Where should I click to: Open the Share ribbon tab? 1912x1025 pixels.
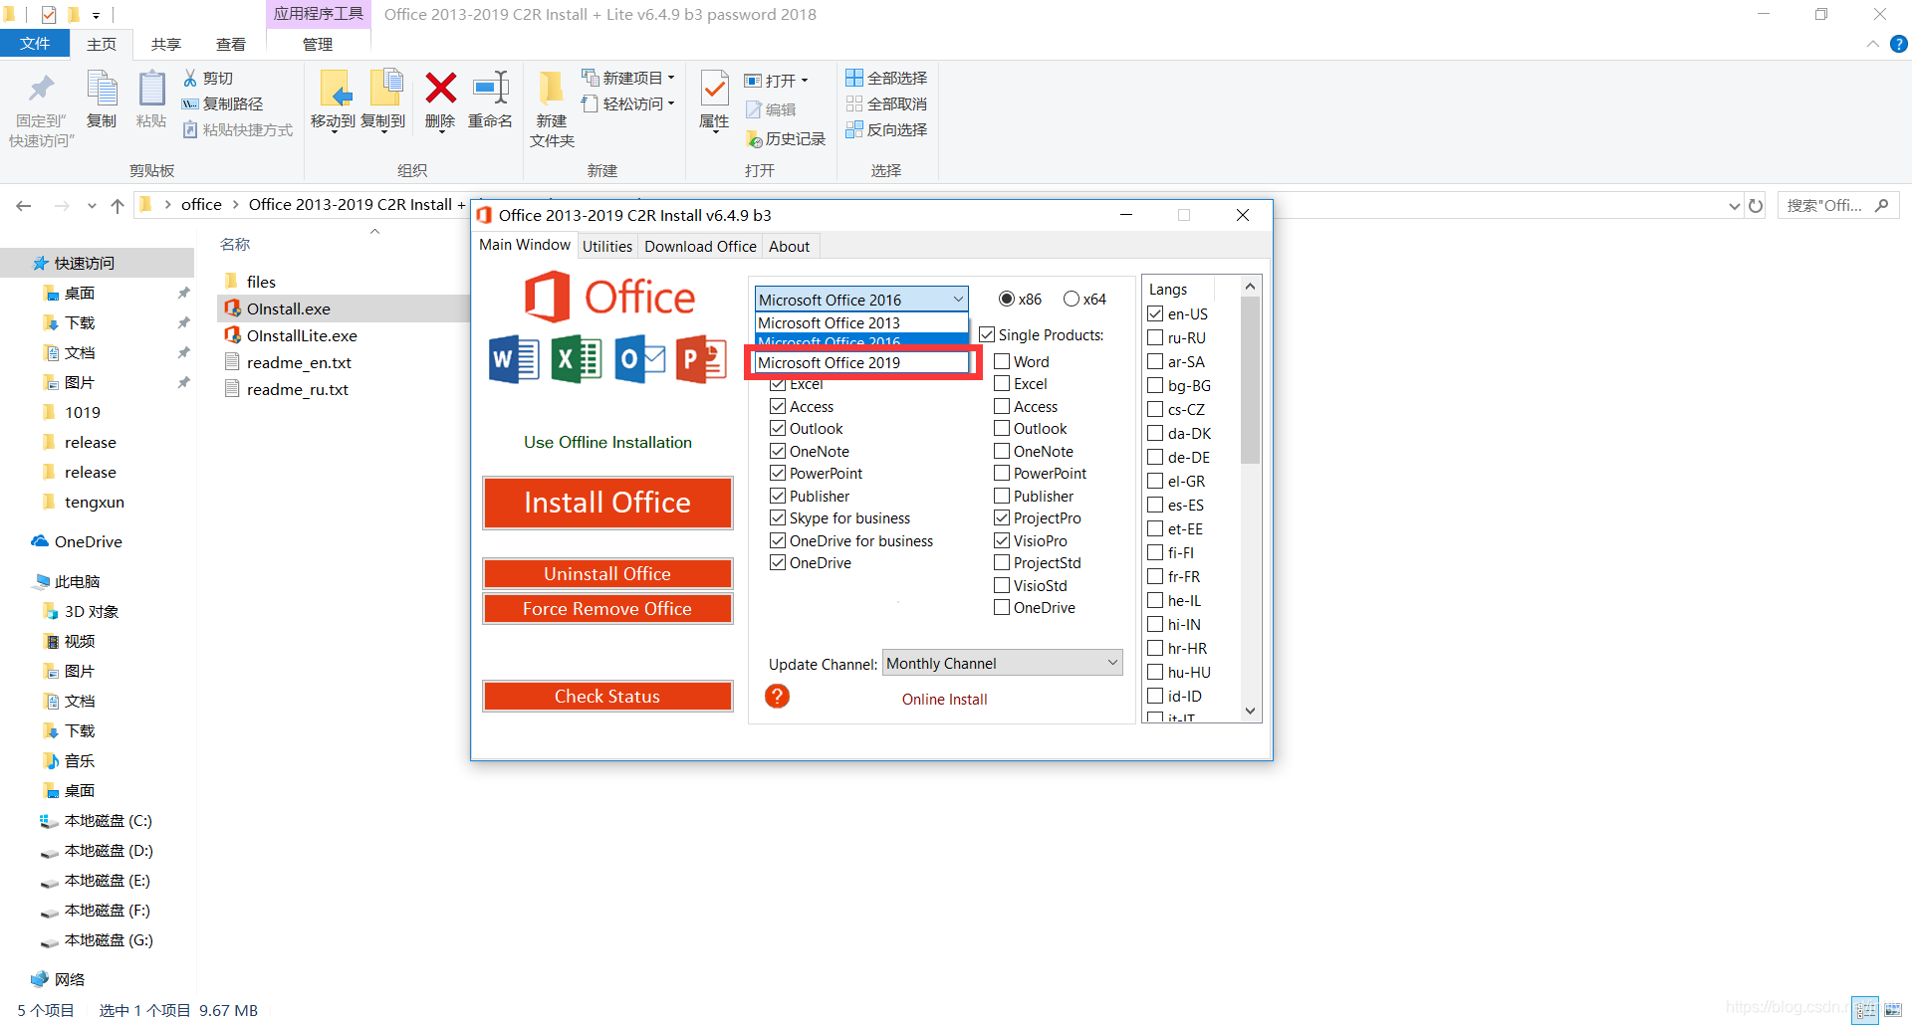[166, 44]
